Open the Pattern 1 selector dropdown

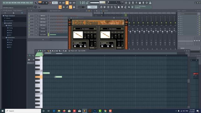coord(92,7)
